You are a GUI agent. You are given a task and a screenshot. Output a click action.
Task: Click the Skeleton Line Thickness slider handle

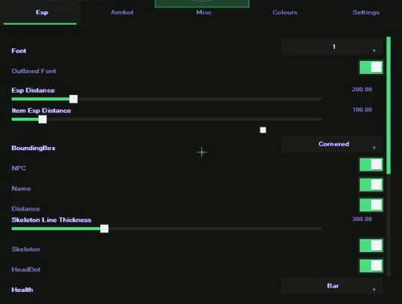pyautogui.click(x=104, y=229)
